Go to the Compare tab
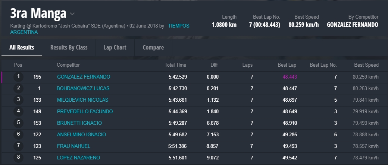This screenshot has width=388, height=165. click(153, 47)
